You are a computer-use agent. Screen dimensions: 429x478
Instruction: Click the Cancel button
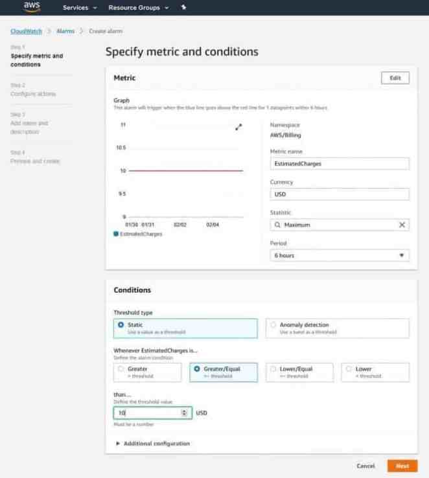click(365, 466)
